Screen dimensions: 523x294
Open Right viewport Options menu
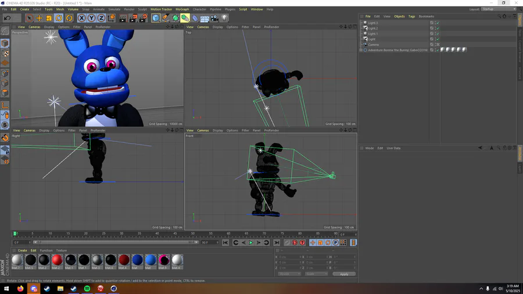[x=59, y=130]
